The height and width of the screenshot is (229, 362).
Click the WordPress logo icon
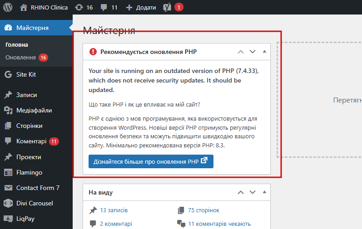click(8, 7)
